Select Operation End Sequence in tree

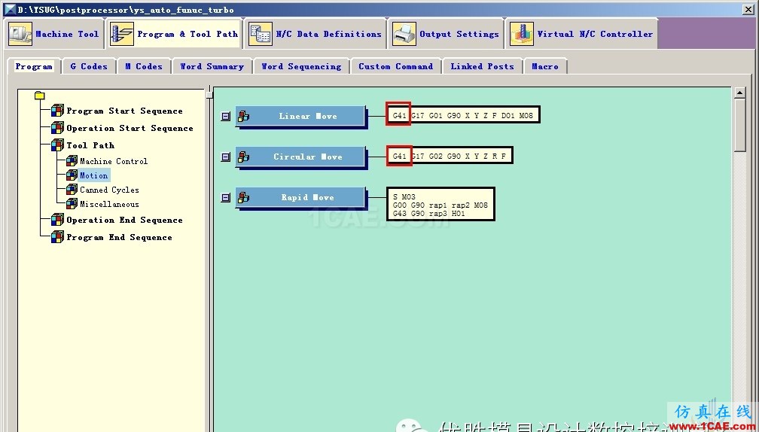click(124, 220)
